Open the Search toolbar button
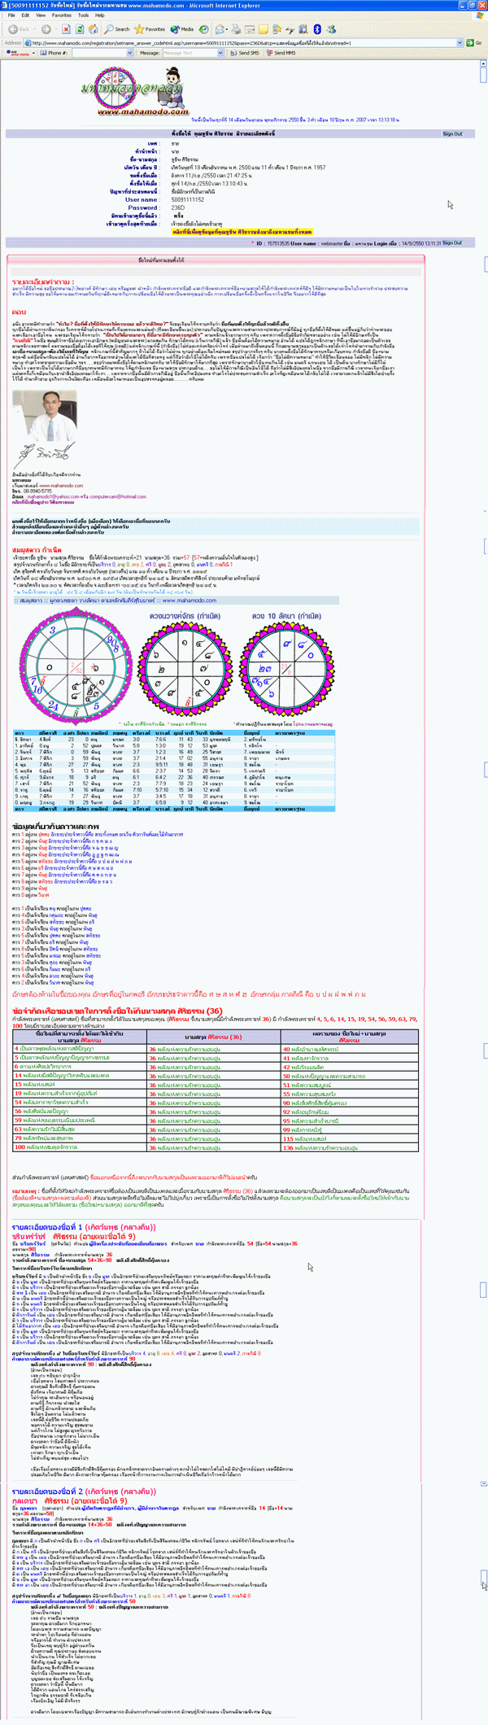Screen dimensions: 488x1725 point(116,28)
